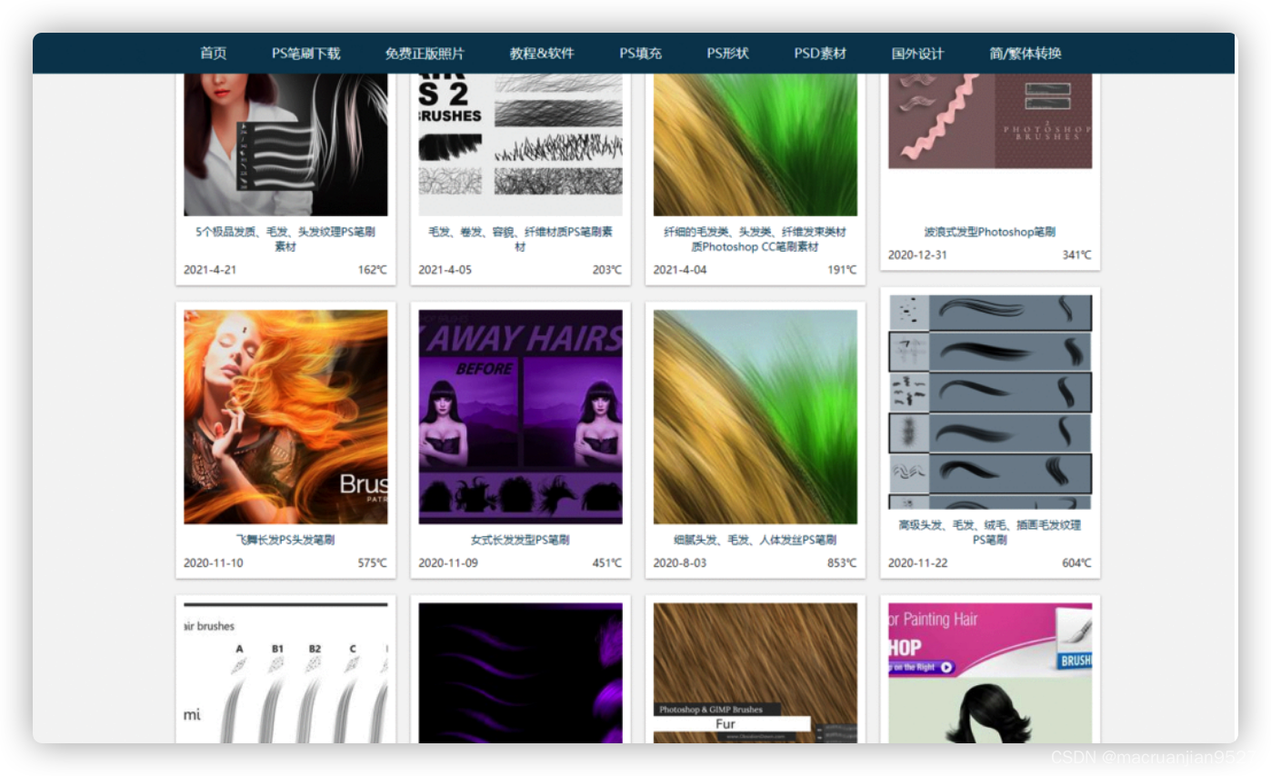The height and width of the screenshot is (776, 1271).
Task: Click the date 2020-8-03
Action: (x=679, y=562)
